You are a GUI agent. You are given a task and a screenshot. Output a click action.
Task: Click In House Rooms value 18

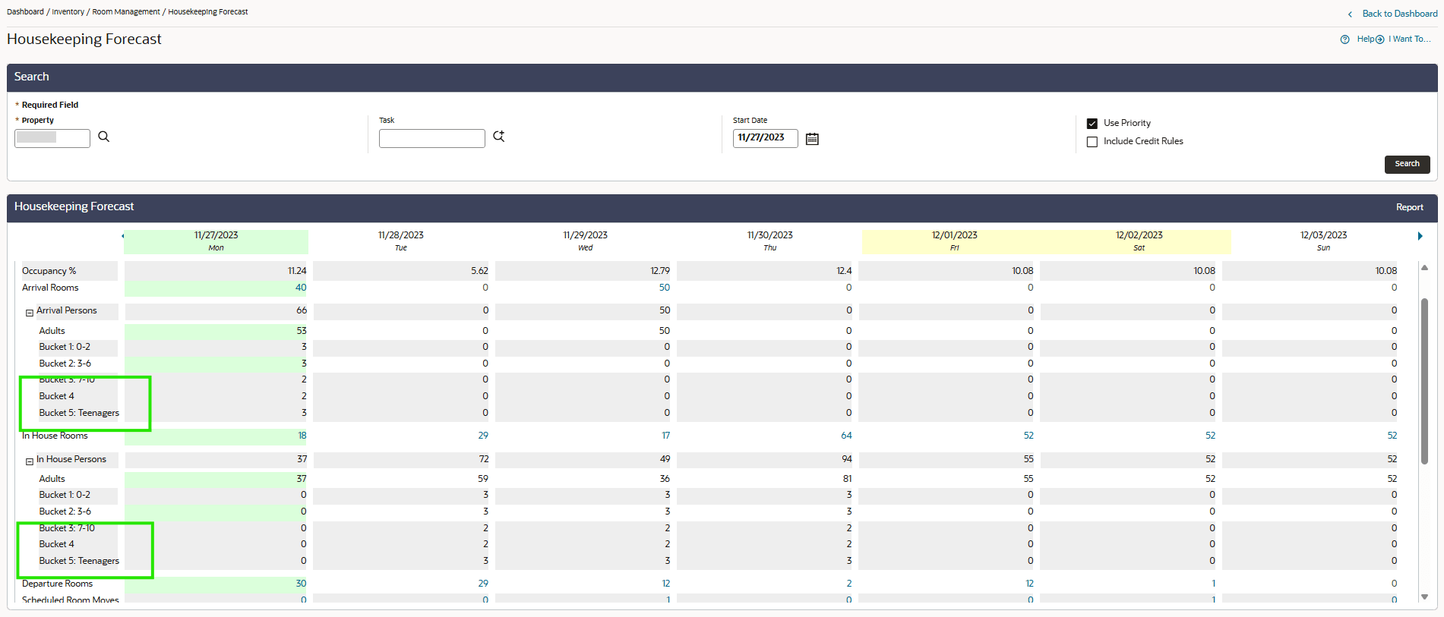point(302,436)
